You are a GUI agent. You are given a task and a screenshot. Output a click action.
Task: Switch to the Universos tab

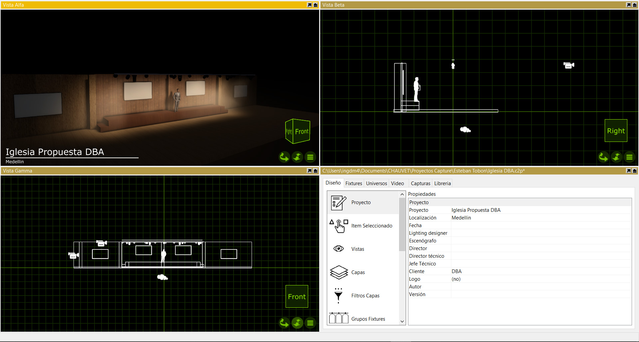(376, 183)
